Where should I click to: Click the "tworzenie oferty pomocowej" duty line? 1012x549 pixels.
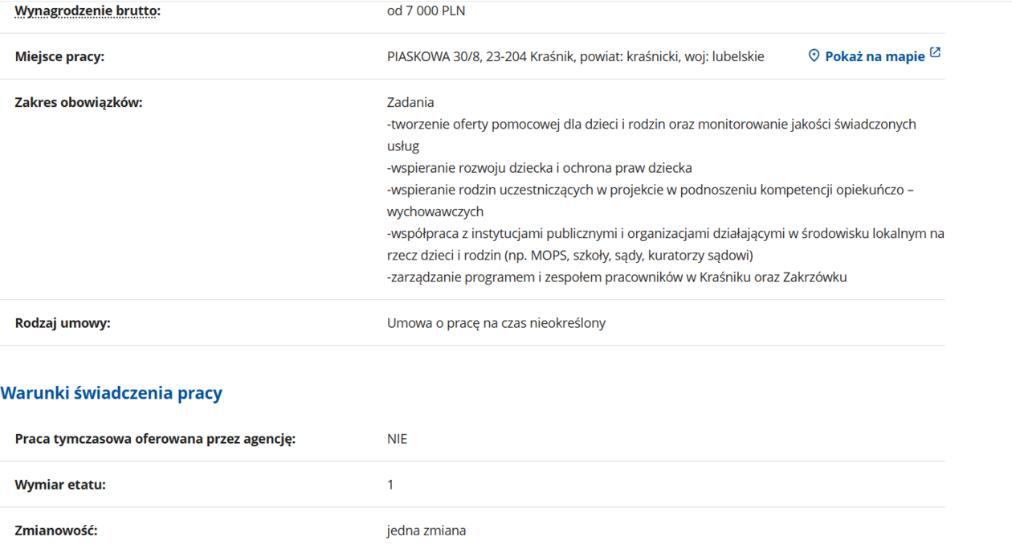651,125
